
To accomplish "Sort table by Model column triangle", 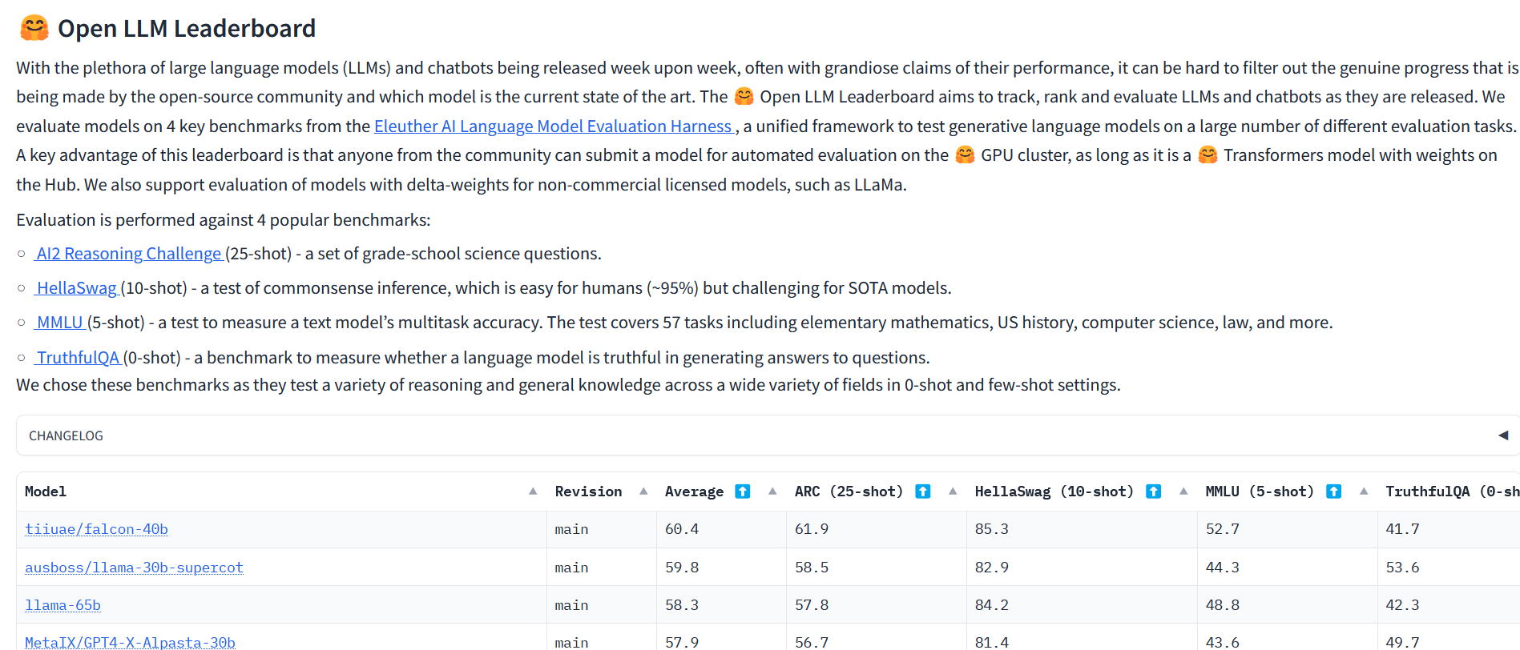I will pyautogui.click(x=533, y=492).
